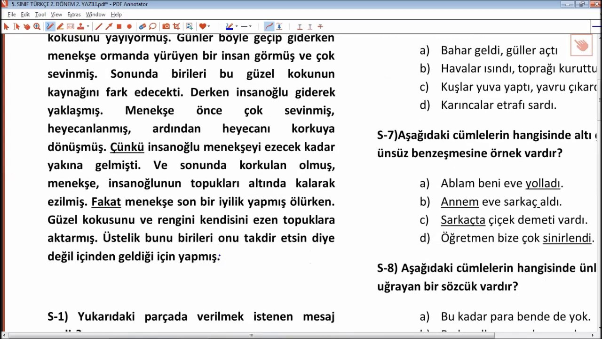Click the underlined word 'Çünkü'

pos(127,147)
